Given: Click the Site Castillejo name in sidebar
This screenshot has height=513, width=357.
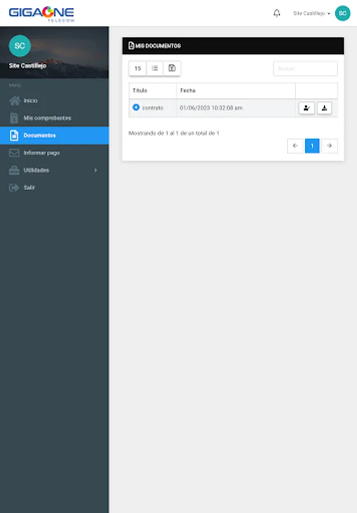Looking at the screenshot, I should tap(28, 66).
